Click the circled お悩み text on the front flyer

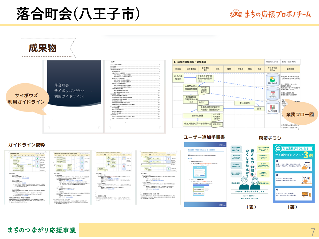click(252, 170)
